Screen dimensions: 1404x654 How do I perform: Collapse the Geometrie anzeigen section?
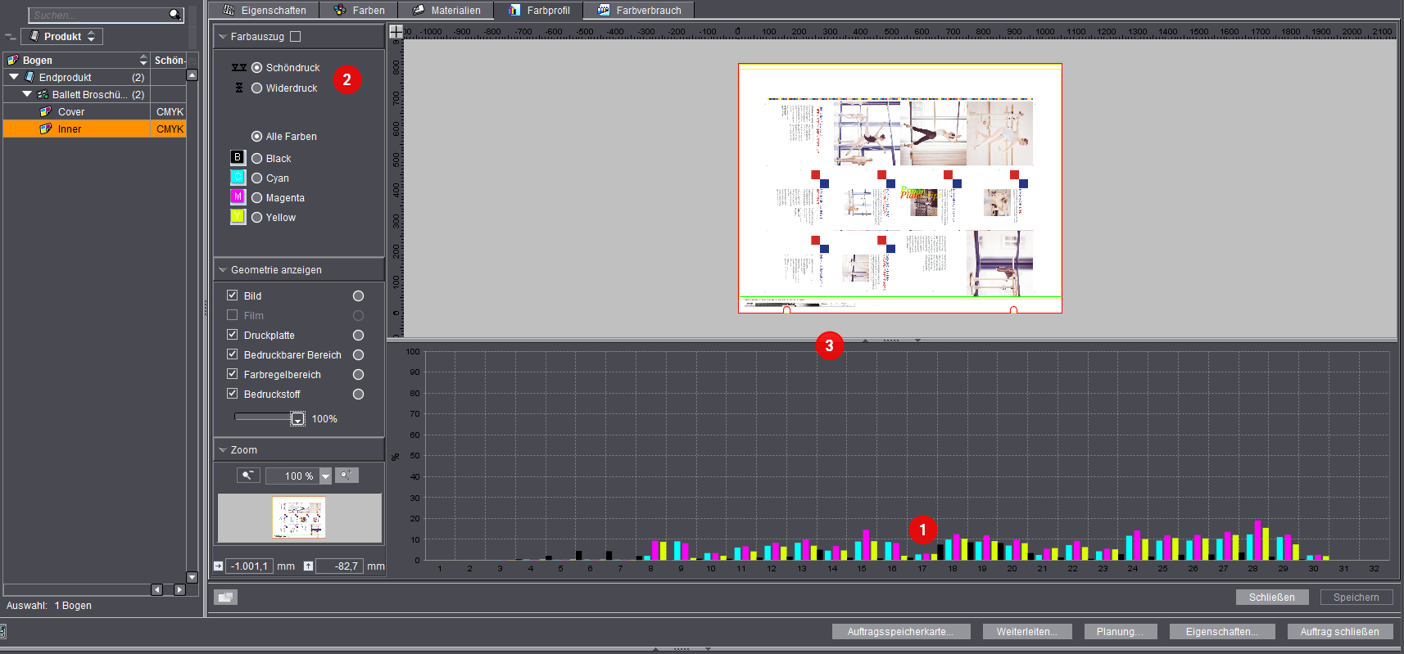pyautogui.click(x=222, y=270)
